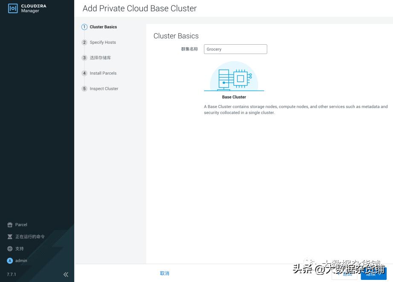The image size is (393, 282).
Task: Click the Base Cluster server illustration
Action: point(234,78)
